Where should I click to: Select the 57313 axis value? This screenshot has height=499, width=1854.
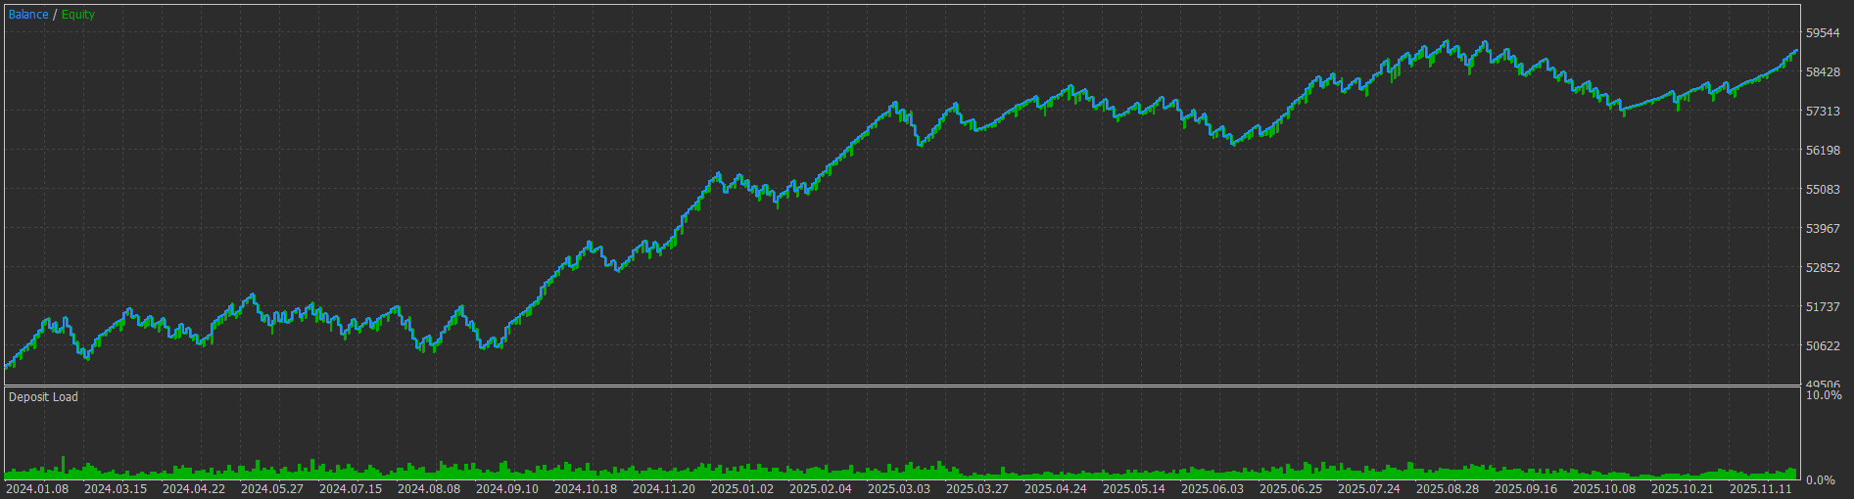pyautogui.click(x=1823, y=112)
